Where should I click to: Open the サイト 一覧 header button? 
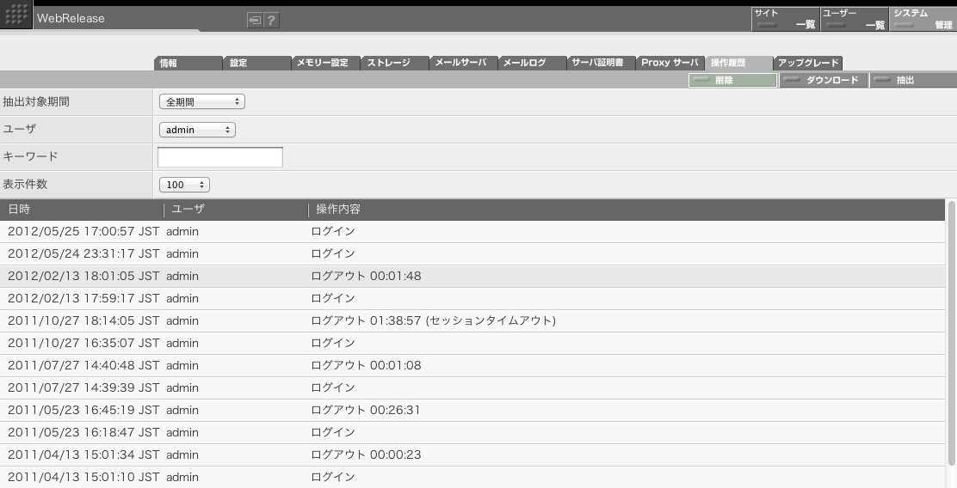785,19
